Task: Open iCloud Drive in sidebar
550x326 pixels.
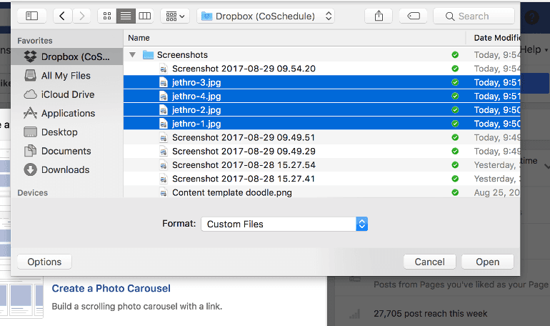Action: coord(67,94)
